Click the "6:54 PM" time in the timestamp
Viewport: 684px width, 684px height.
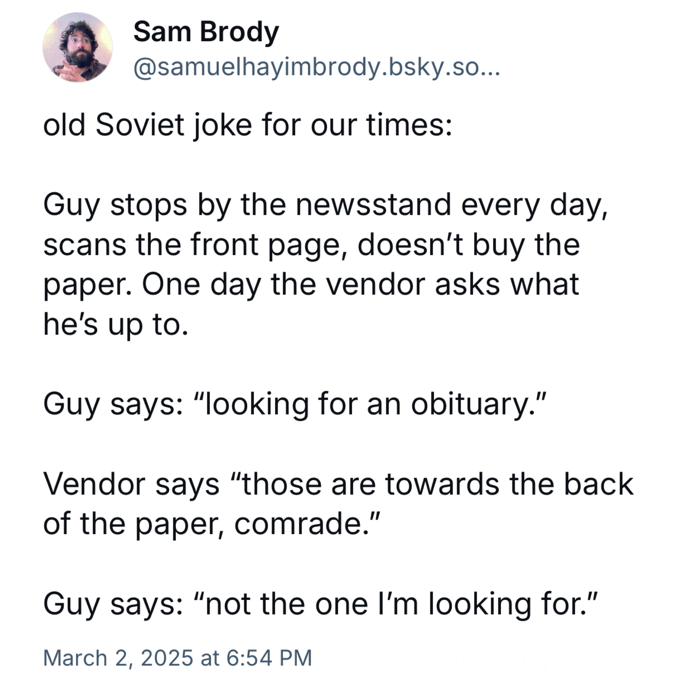click(269, 658)
